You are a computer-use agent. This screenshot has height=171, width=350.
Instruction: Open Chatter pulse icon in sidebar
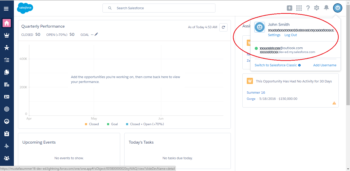7,146
